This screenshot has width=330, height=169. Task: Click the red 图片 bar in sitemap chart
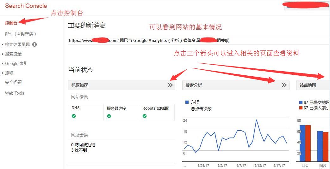pyautogui.click(x=326, y=147)
